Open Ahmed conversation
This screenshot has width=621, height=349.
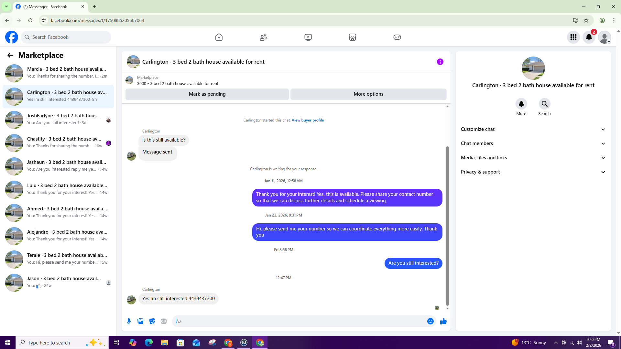58,213
